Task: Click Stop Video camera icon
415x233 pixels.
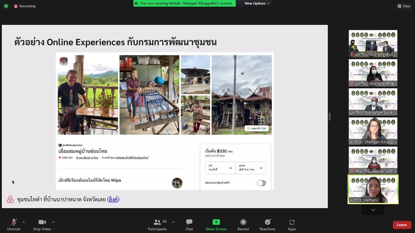Action: click(x=42, y=222)
